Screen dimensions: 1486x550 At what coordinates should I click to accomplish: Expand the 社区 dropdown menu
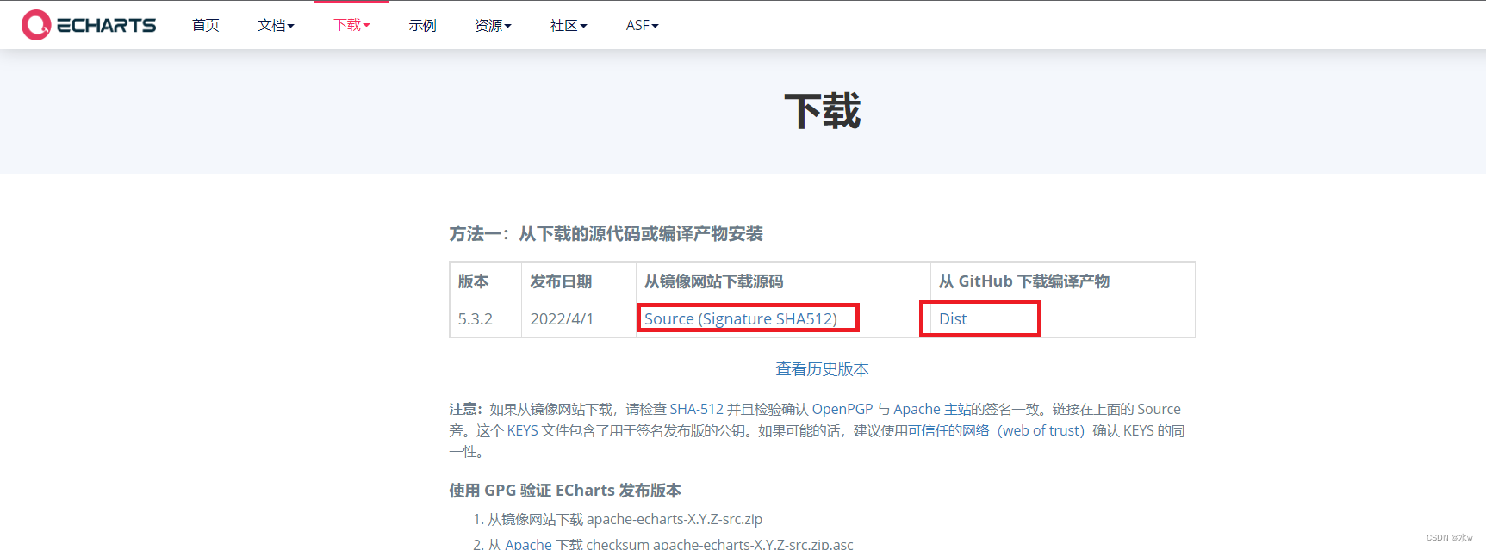pyautogui.click(x=569, y=26)
